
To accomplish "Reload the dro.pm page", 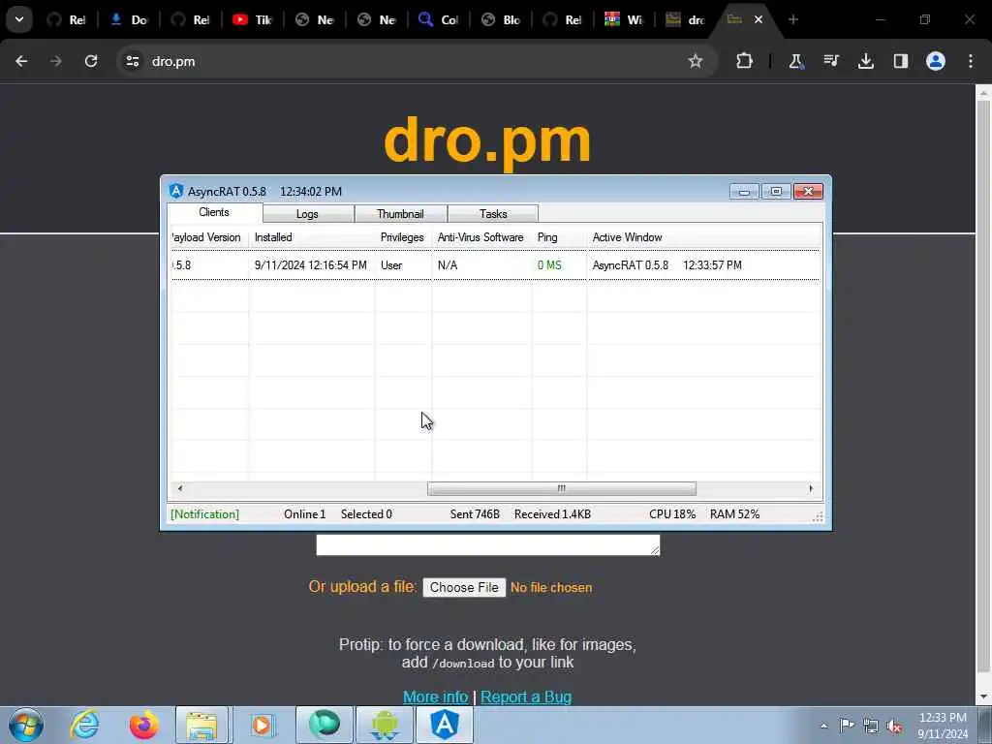I will (91, 61).
